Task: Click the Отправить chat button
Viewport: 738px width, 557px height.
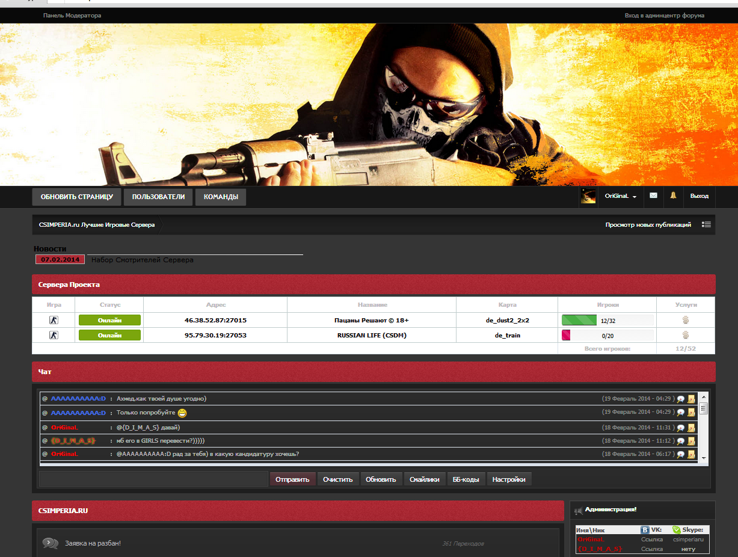Action: 292,479
